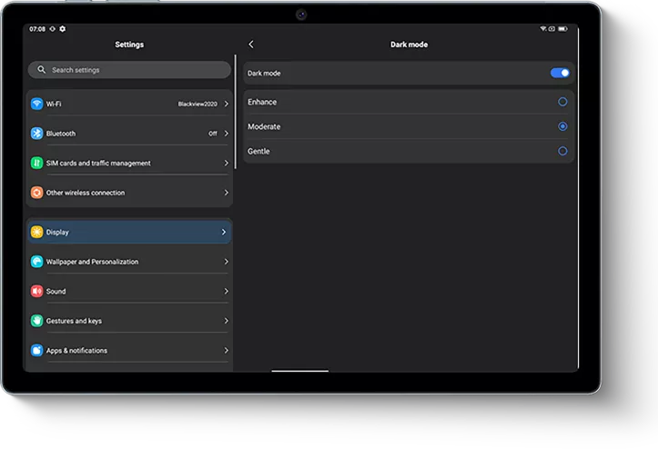The width and height of the screenshot is (658, 449).
Task: Click the Search settings field
Action: pos(129,70)
